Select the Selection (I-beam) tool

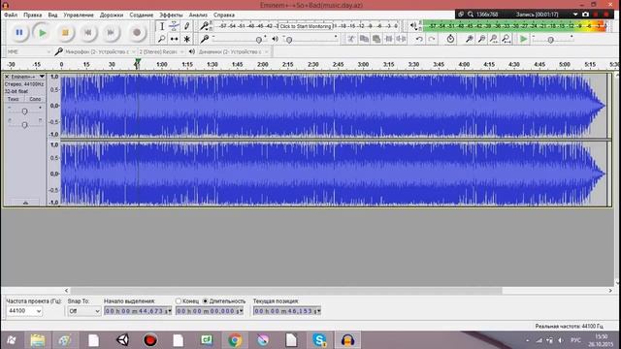click(x=162, y=26)
